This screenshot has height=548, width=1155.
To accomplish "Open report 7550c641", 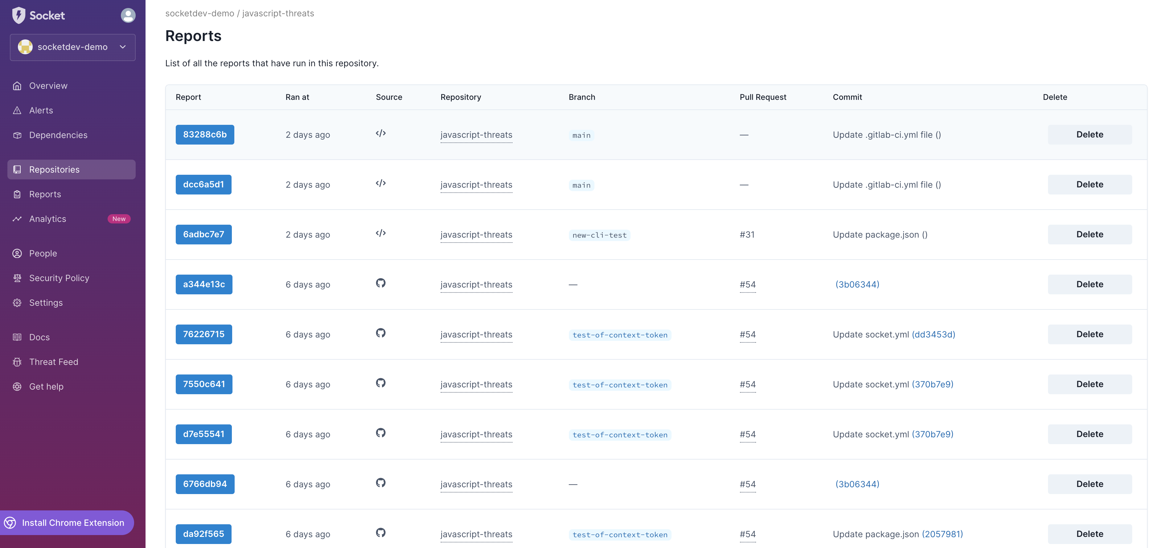I will click(x=204, y=384).
